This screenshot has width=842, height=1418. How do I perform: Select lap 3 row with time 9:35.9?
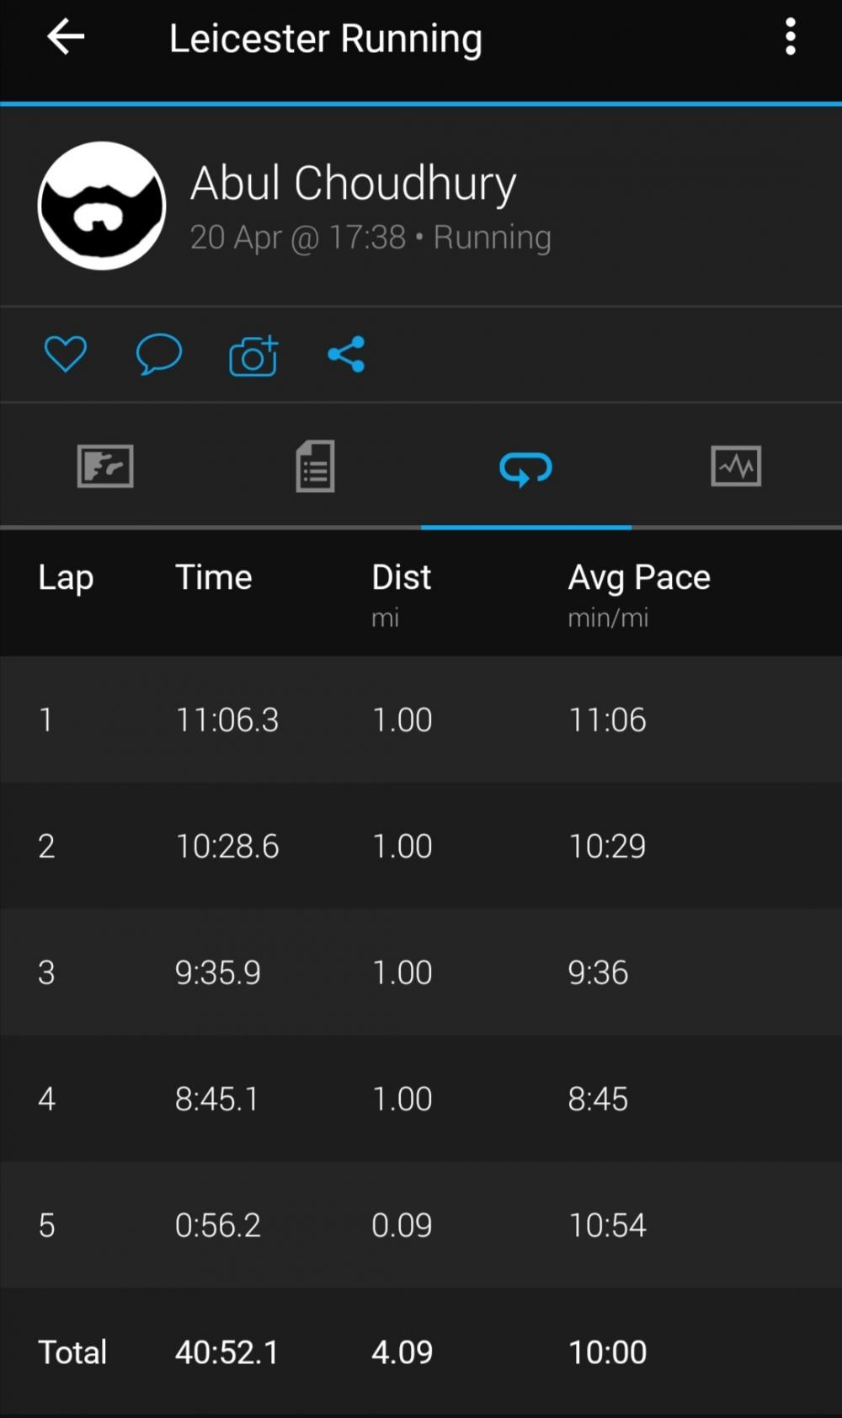coord(421,972)
